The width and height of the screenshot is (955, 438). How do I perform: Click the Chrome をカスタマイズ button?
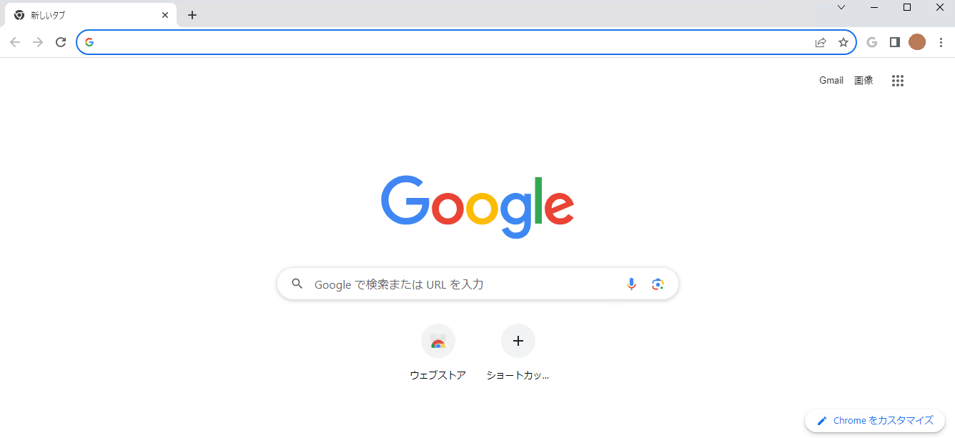pos(875,421)
